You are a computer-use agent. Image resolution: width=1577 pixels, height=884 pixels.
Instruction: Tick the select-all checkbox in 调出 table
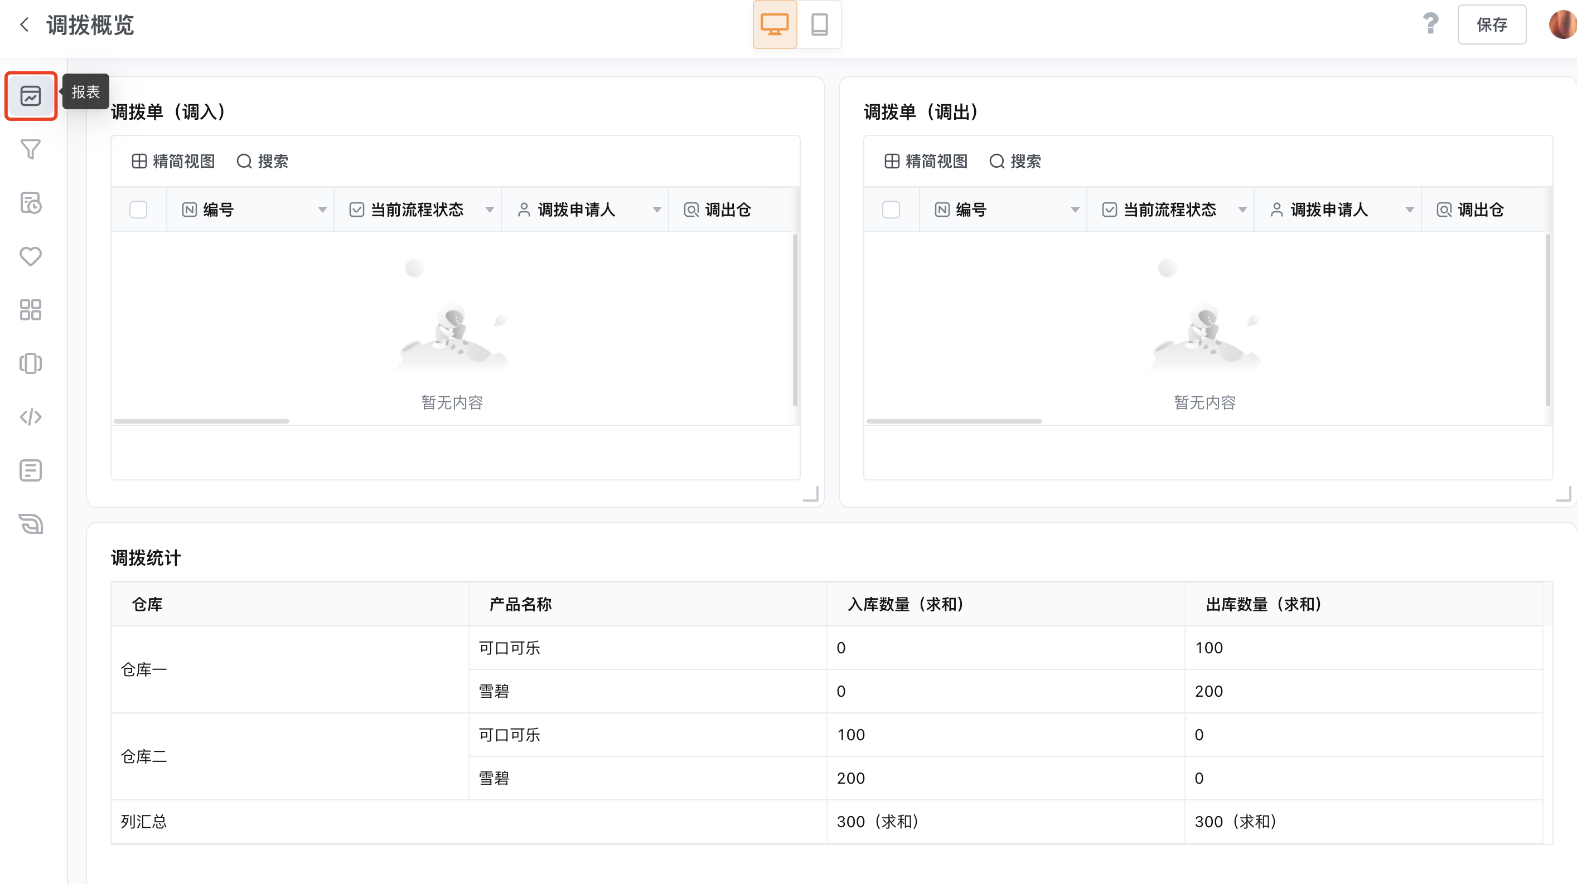(x=891, y=210)
